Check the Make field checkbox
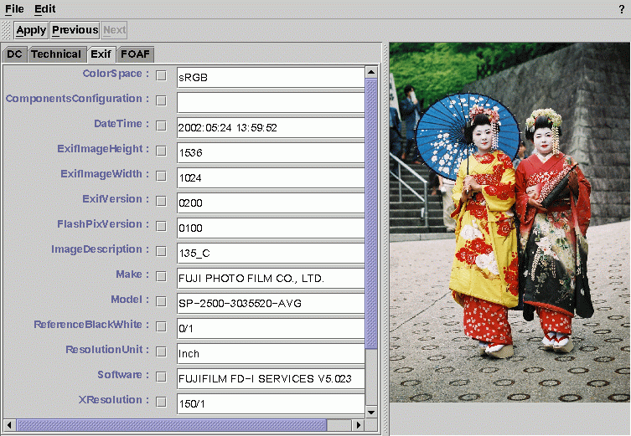Viewport: 631px width, 436px height. coord(161,277)
